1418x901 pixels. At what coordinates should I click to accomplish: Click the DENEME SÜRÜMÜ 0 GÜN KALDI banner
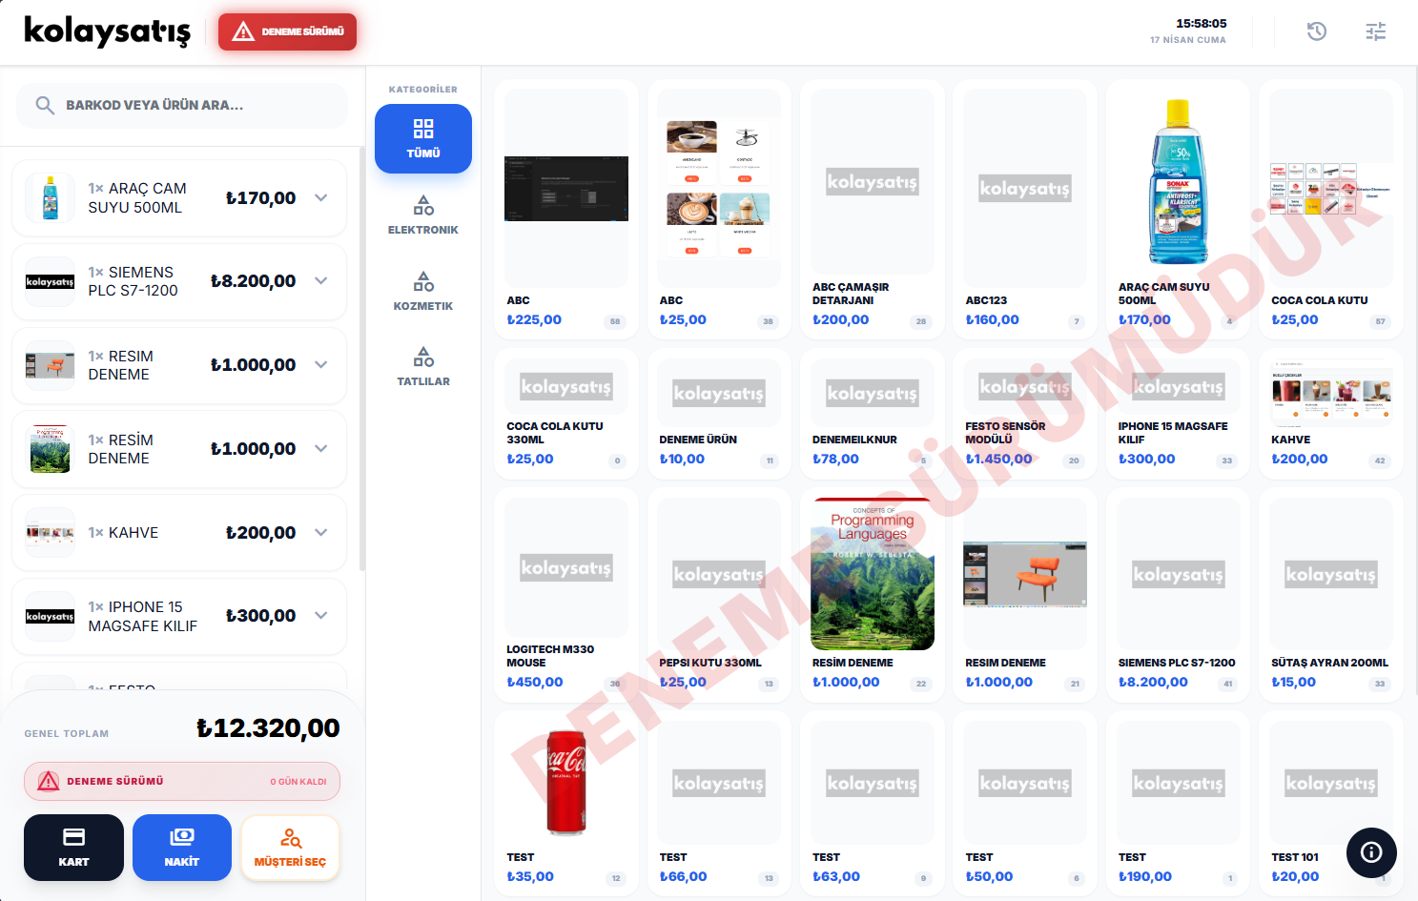tap(182, 781)
